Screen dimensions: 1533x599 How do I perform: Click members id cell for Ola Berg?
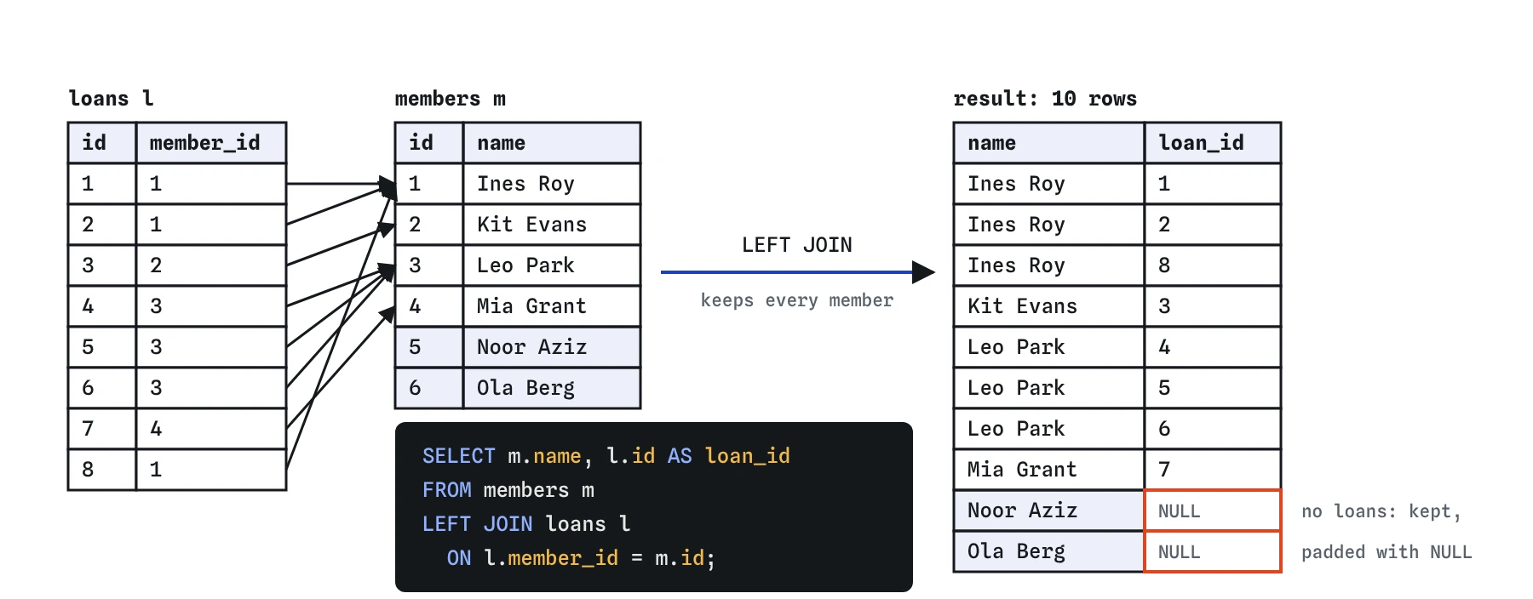pyautogui.click(x=429, y=388)
